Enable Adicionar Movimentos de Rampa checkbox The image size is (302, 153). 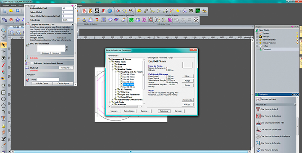coord(32,63)
